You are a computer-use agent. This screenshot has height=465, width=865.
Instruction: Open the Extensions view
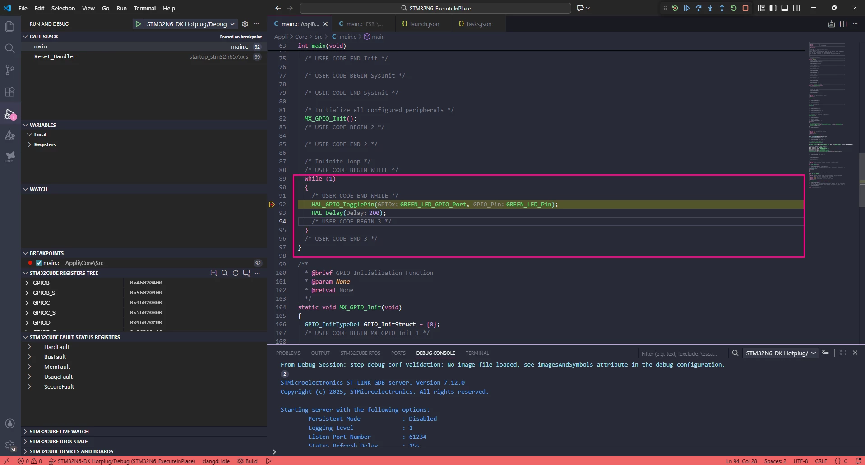[x=9, y=92]
